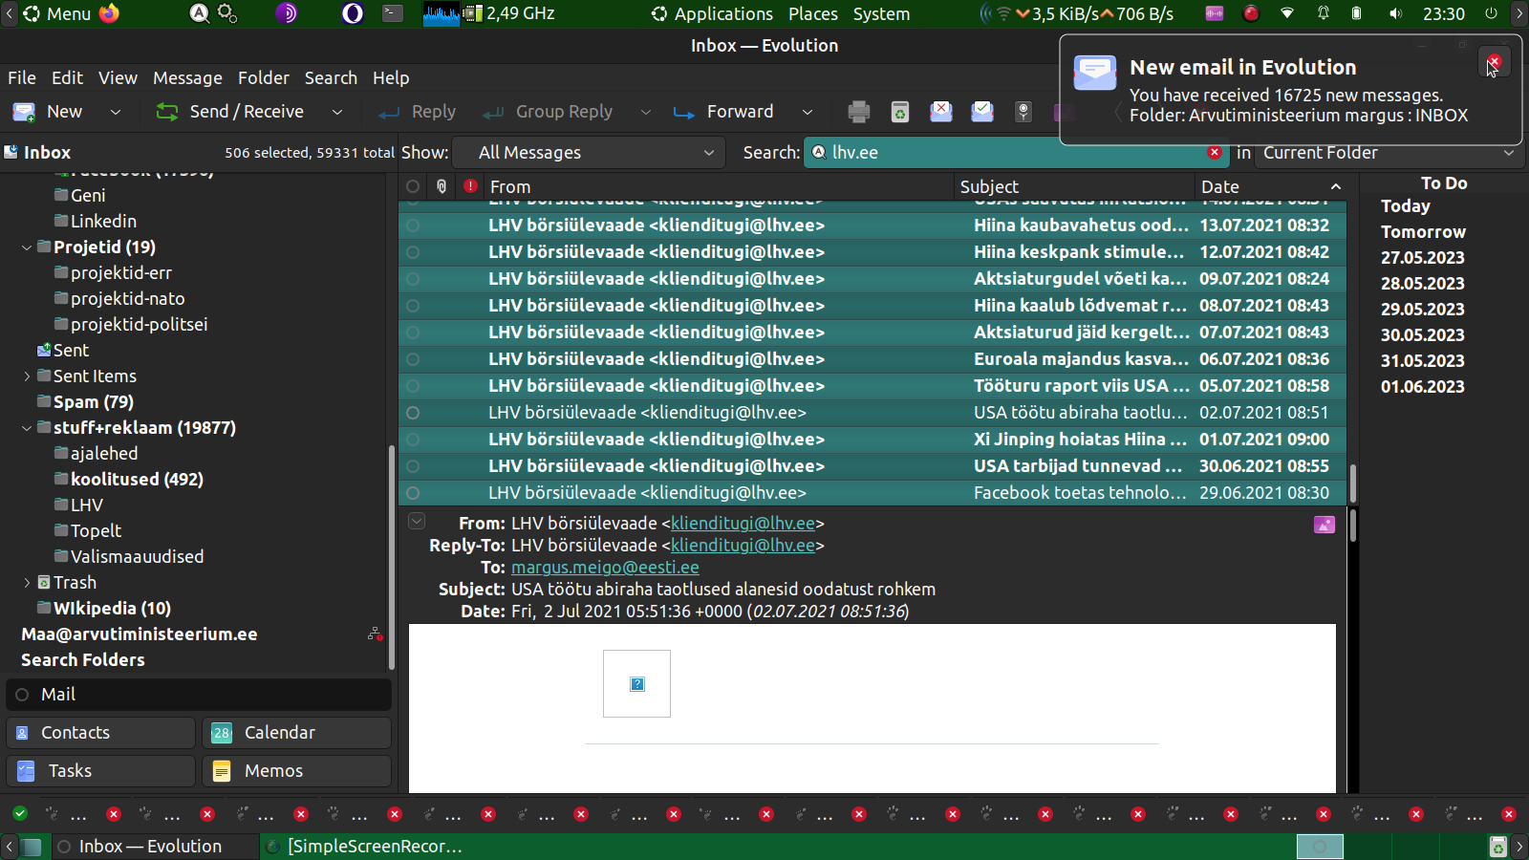1529x860 pixels.
Task: Dismiss the New email notification
Action: (1494, 62)
